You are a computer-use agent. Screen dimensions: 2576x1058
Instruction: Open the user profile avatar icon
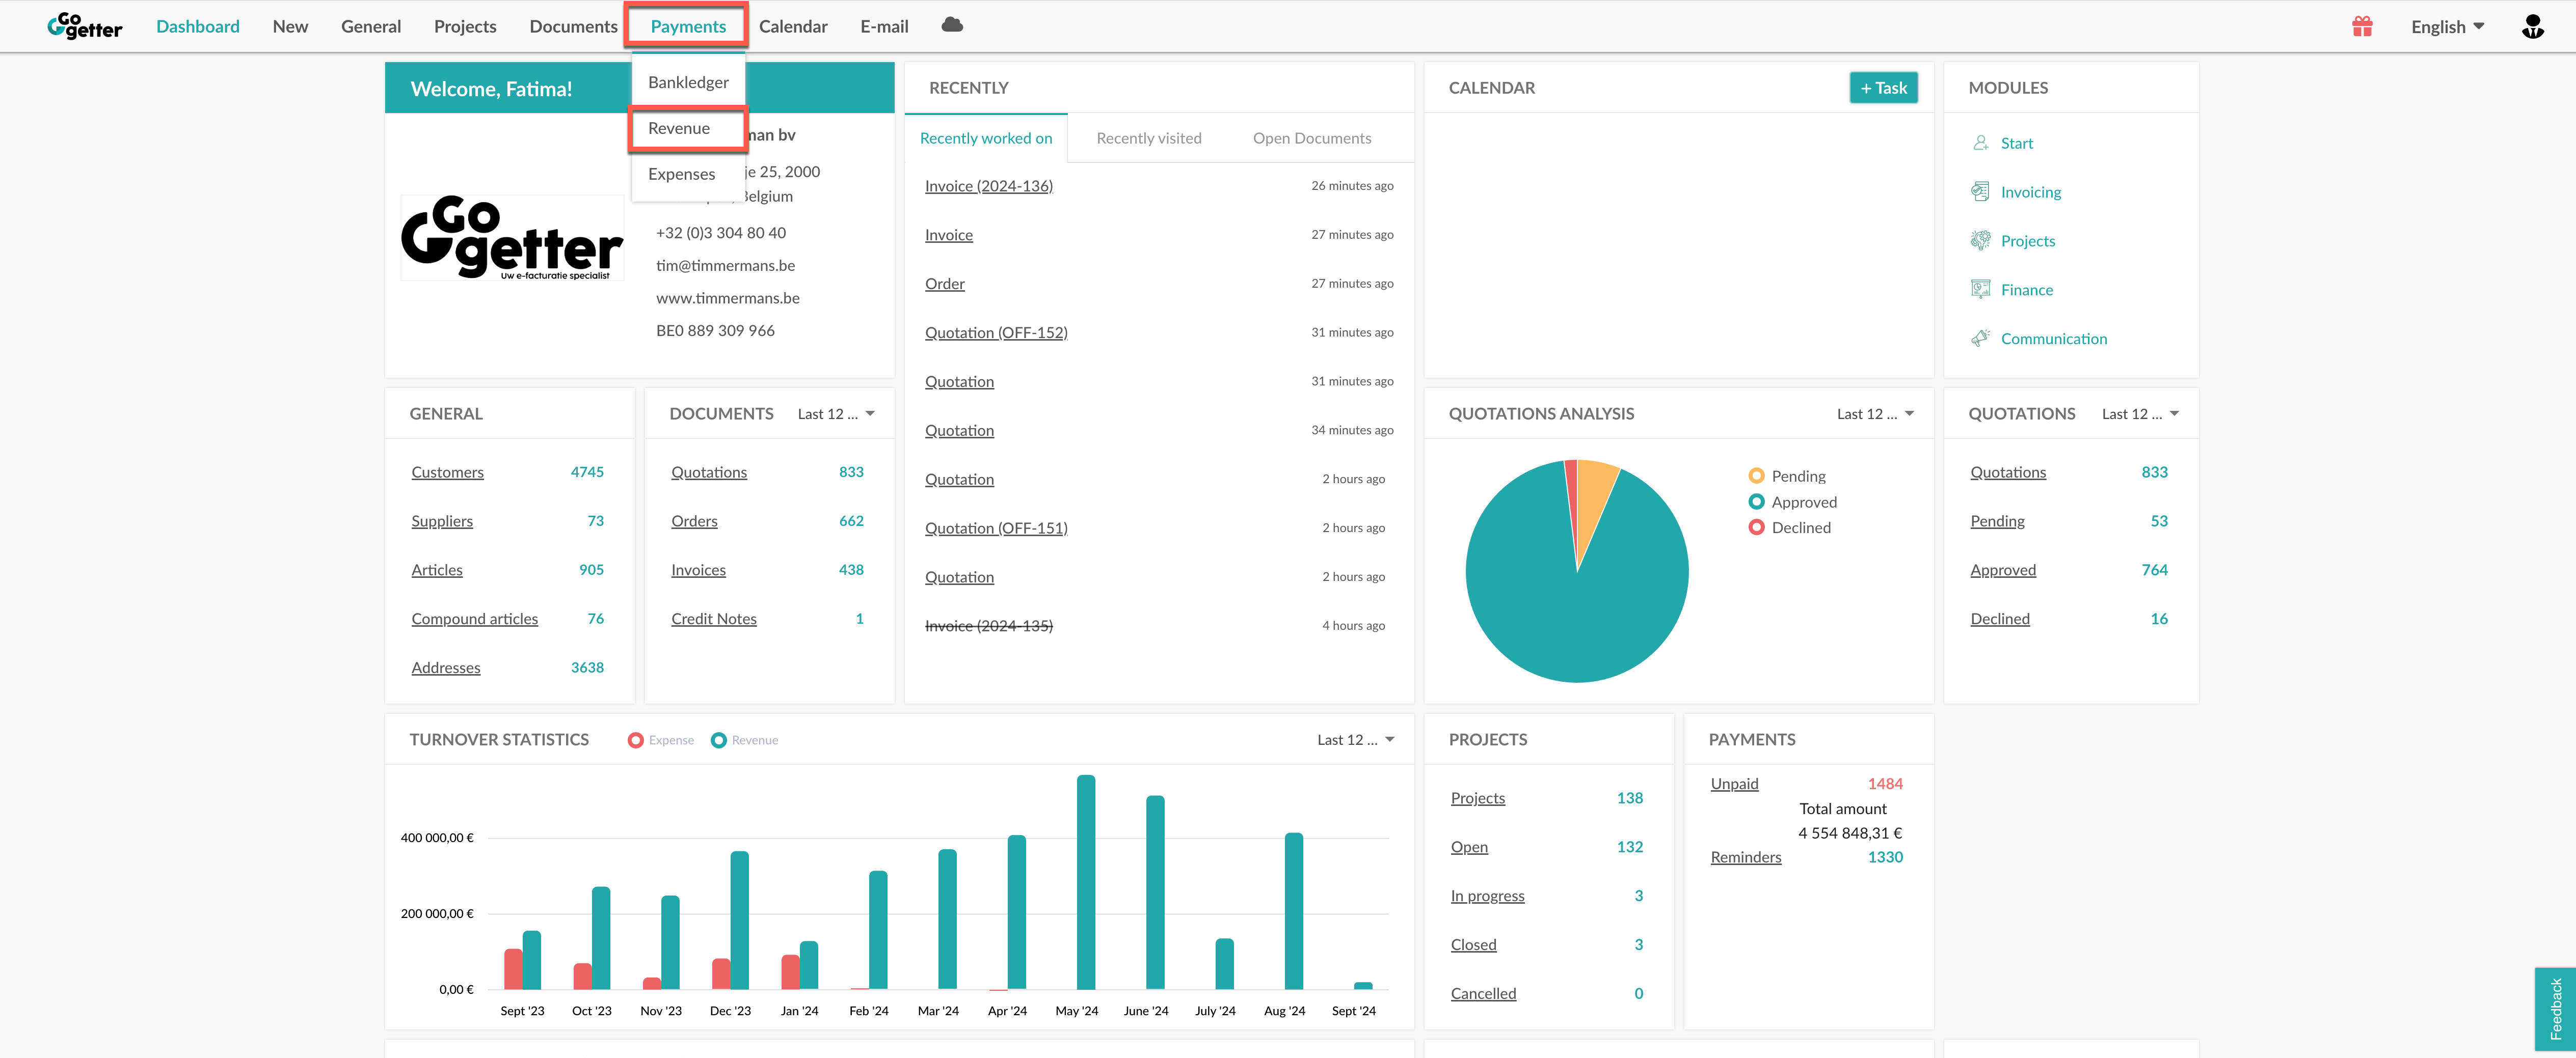pos(2532,27)
